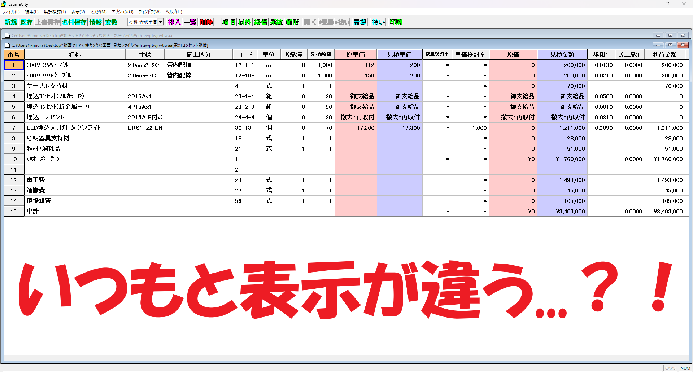Run 計算 (Calculate) from the toolbar
Image resolution: width=693 pixels, height=372 pixels.
[360, 22]
